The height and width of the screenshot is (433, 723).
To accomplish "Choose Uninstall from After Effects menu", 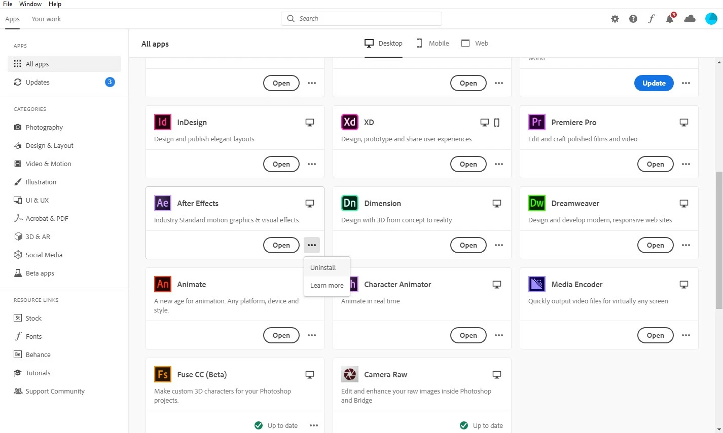I will coord(327,267).
